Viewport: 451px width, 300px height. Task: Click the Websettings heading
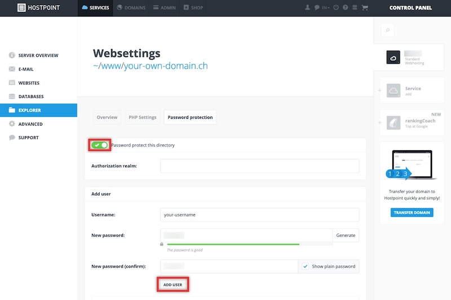[x=126, y=53]
